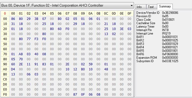Click byte 40 in row 70
The height and width of the screenshot is (98, 192).
pos(36,54)
